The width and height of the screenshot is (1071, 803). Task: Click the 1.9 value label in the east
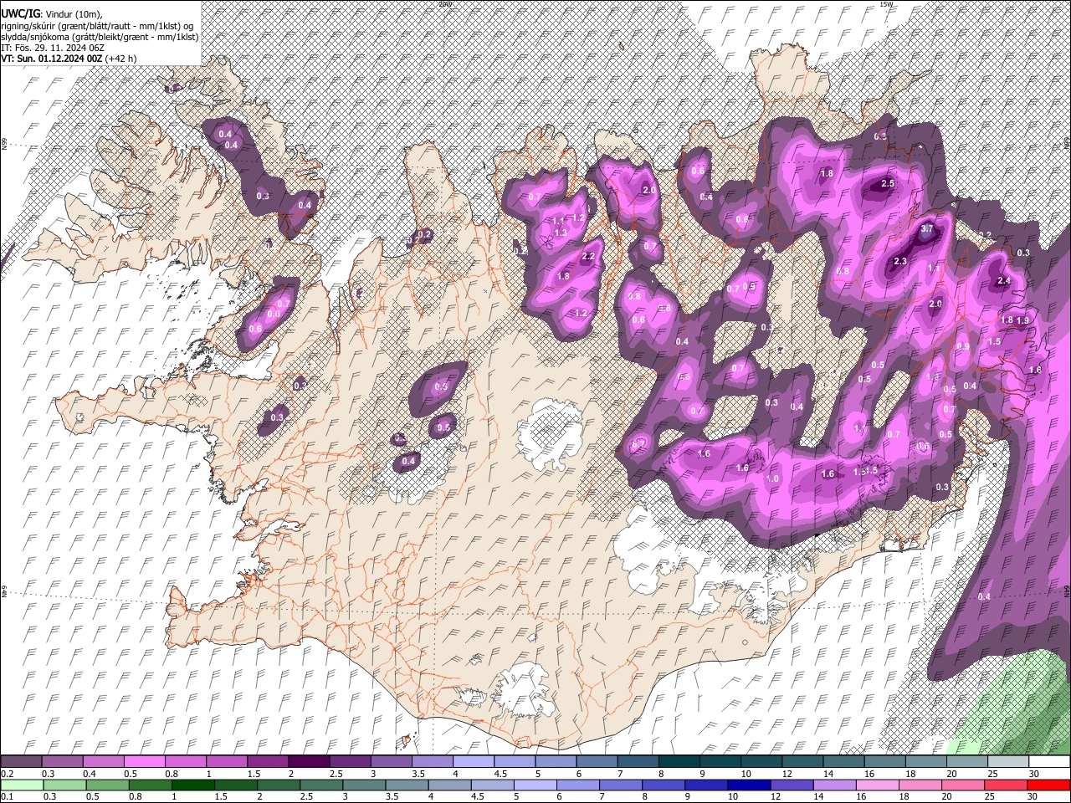pyautogui.click(x=1022, y=320)
